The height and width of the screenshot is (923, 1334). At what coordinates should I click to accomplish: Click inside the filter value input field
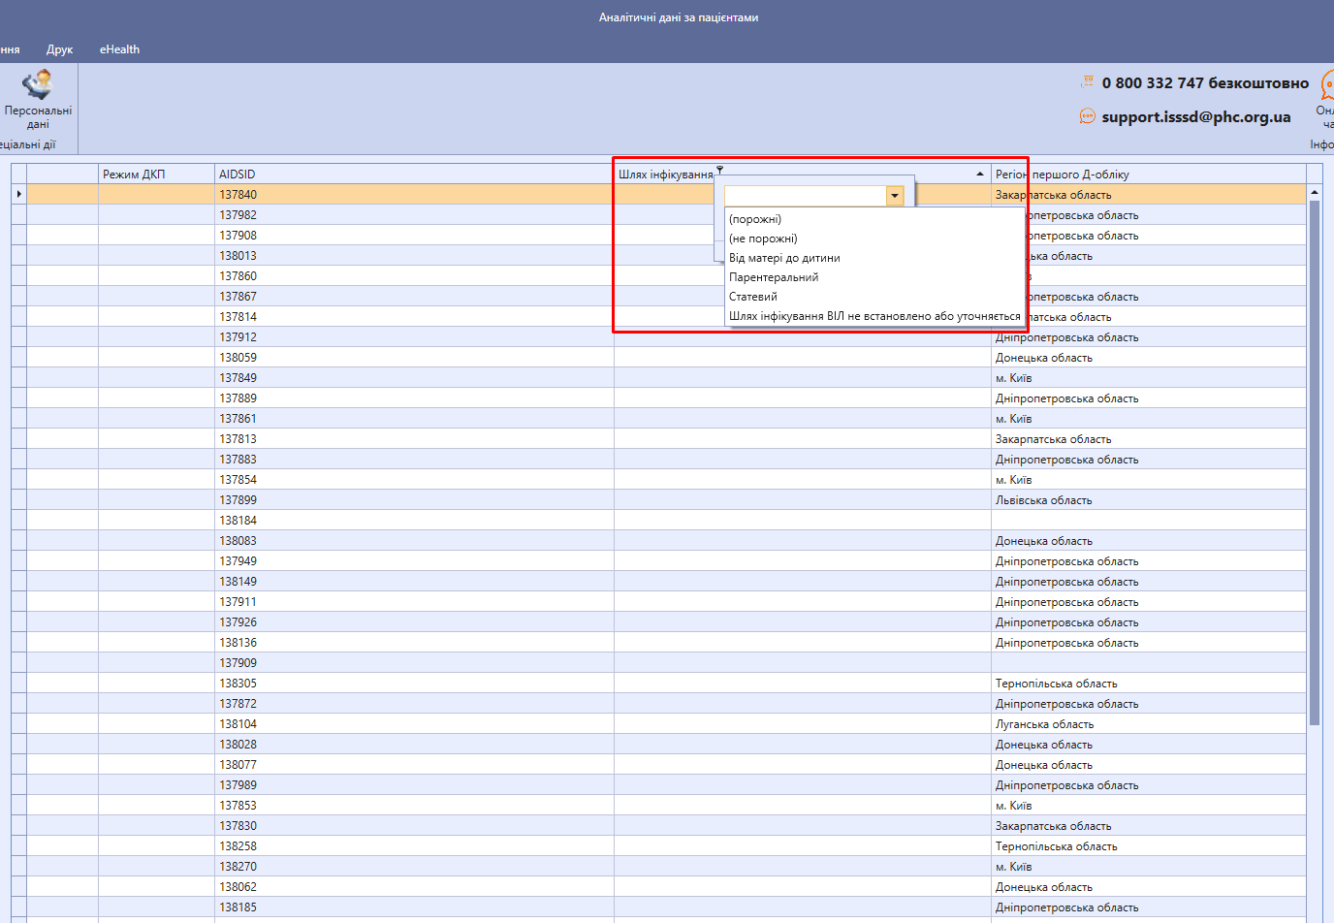tap(806, 196)
